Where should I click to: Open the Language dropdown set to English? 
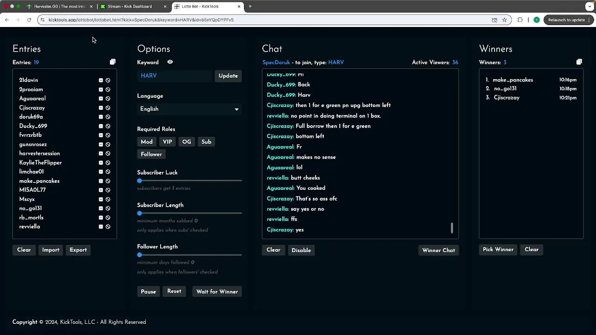coord(189,109)
